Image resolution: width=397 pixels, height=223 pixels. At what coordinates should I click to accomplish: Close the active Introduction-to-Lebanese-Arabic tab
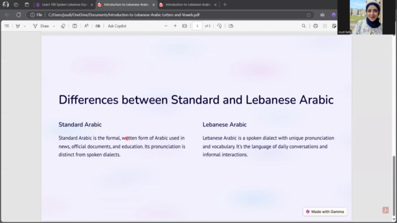(x=153, y=4)
